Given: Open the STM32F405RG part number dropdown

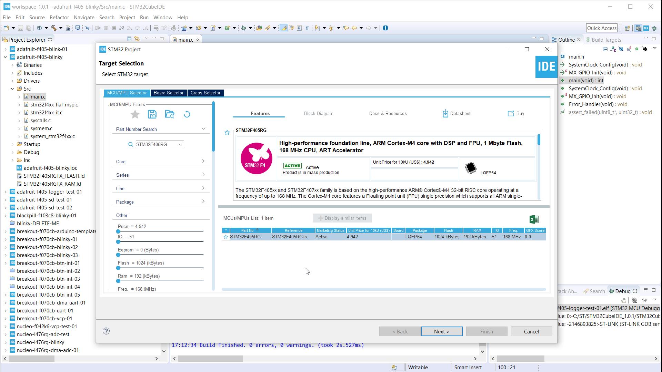Looking at the screenshot, I should (x=180, y=145).
